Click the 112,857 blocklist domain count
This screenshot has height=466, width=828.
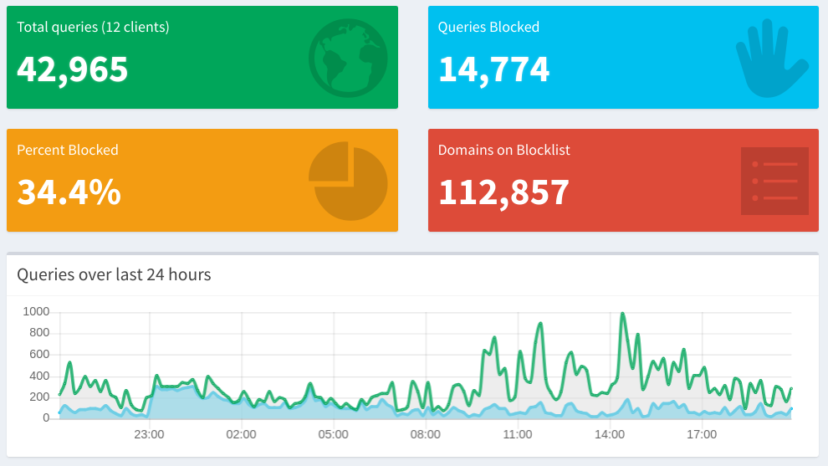pyautogui.click(x=503, y=192)
